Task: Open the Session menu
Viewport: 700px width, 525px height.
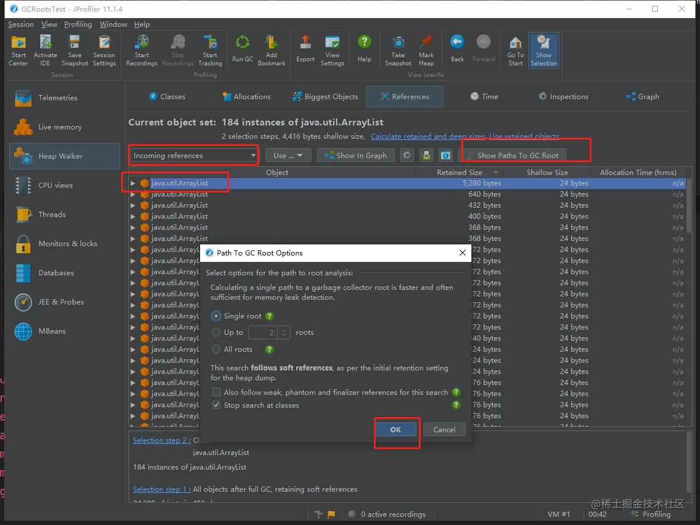Action: tap(21, 24)
